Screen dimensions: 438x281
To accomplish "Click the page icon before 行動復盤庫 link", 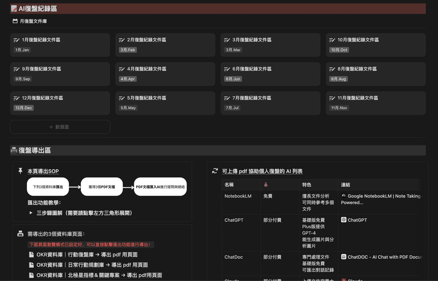I will pos(31,254).
